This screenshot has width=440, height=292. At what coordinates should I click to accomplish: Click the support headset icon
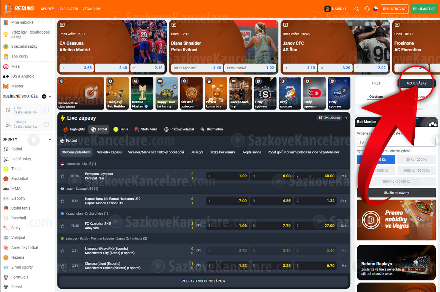tap(367, 9)
